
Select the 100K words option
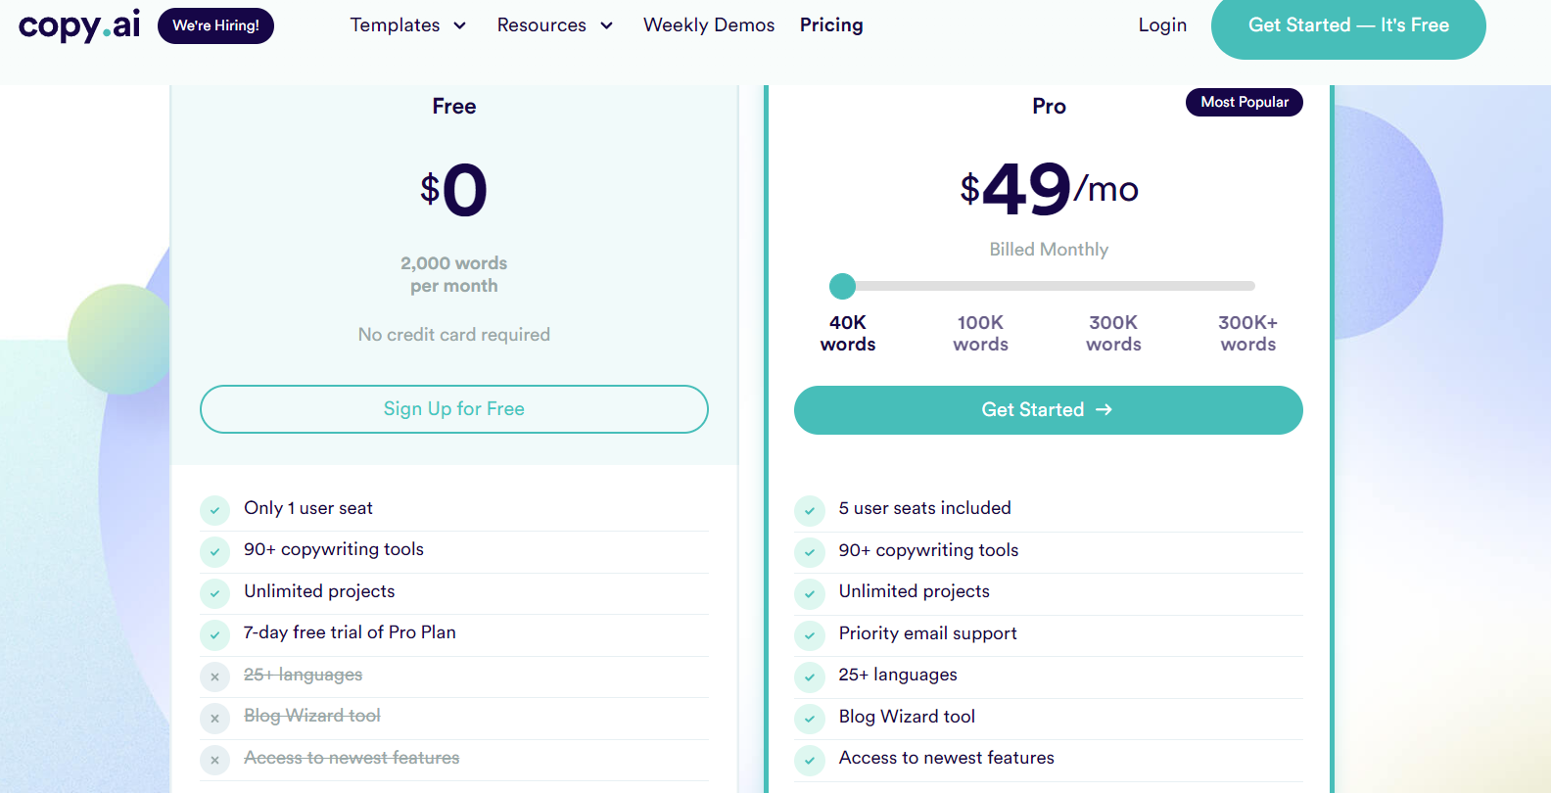[x=980, y=333]
